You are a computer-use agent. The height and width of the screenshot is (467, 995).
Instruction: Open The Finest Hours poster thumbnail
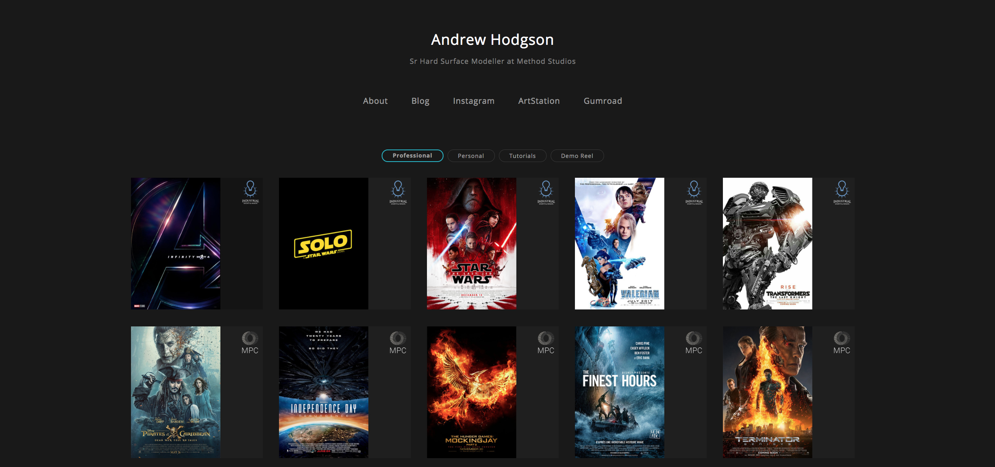pos(619,392)
